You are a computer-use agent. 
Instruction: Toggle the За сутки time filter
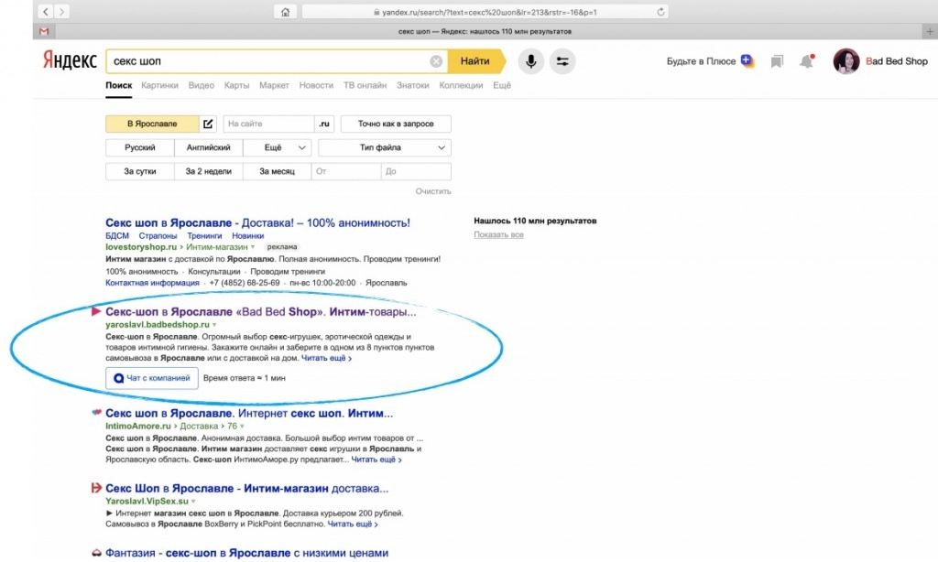click(140, 171)
